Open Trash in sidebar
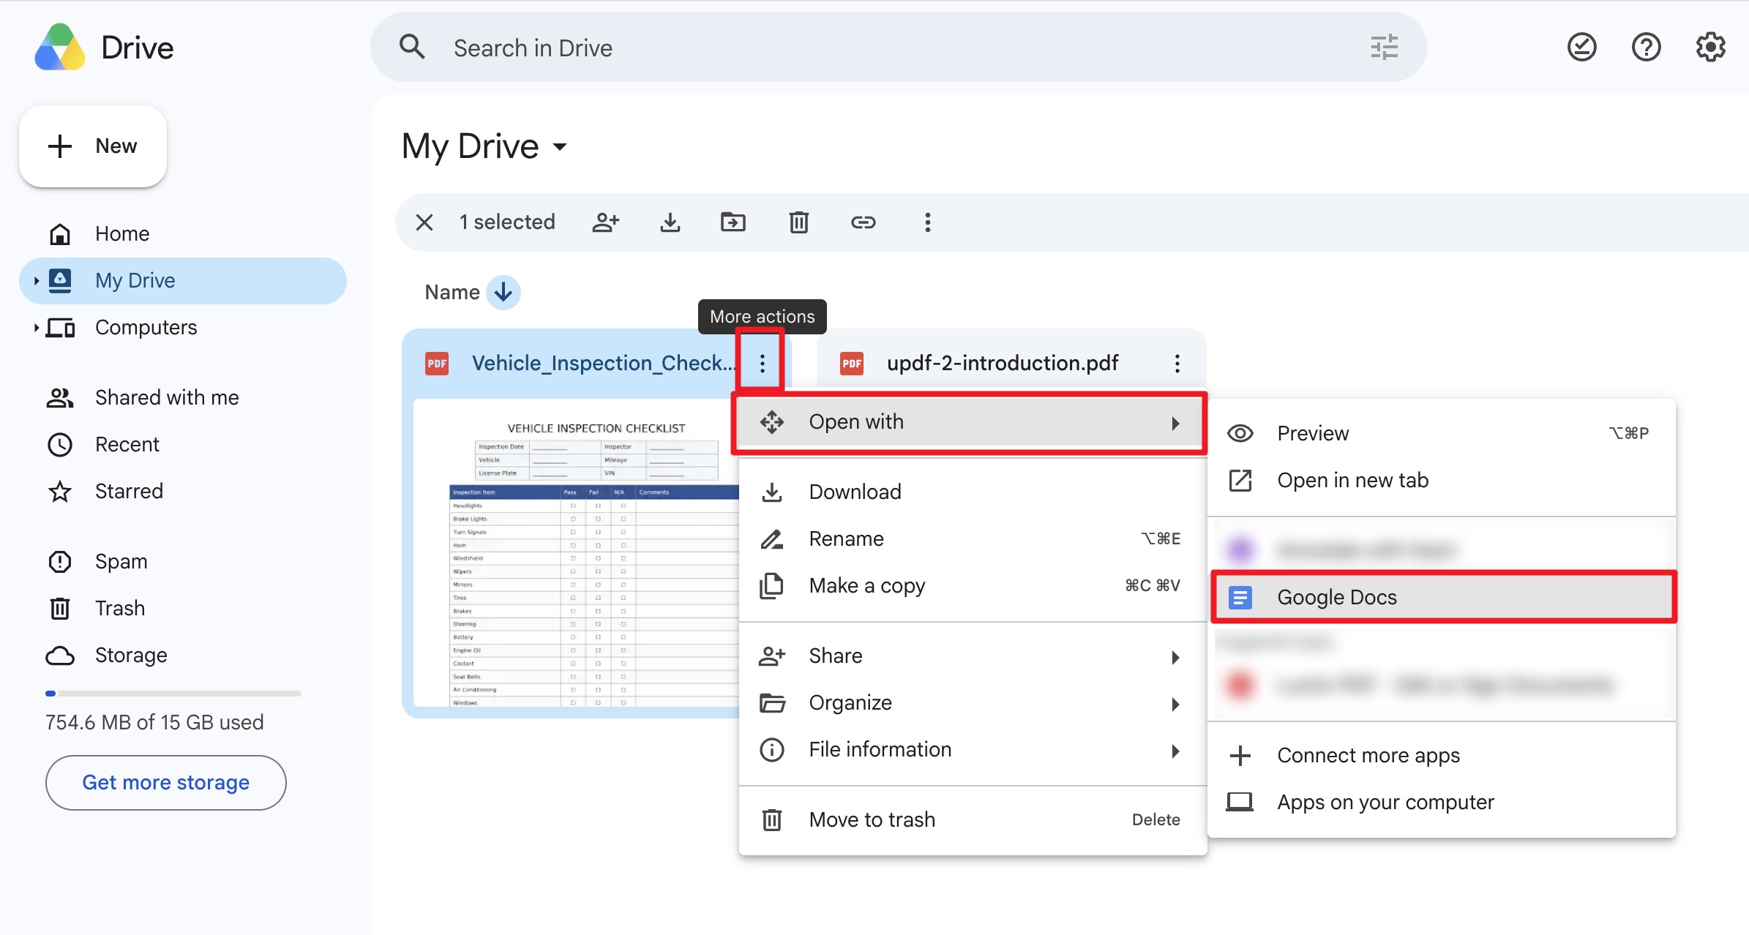This screenshot has width=1749, height=935. coord(183,609)
